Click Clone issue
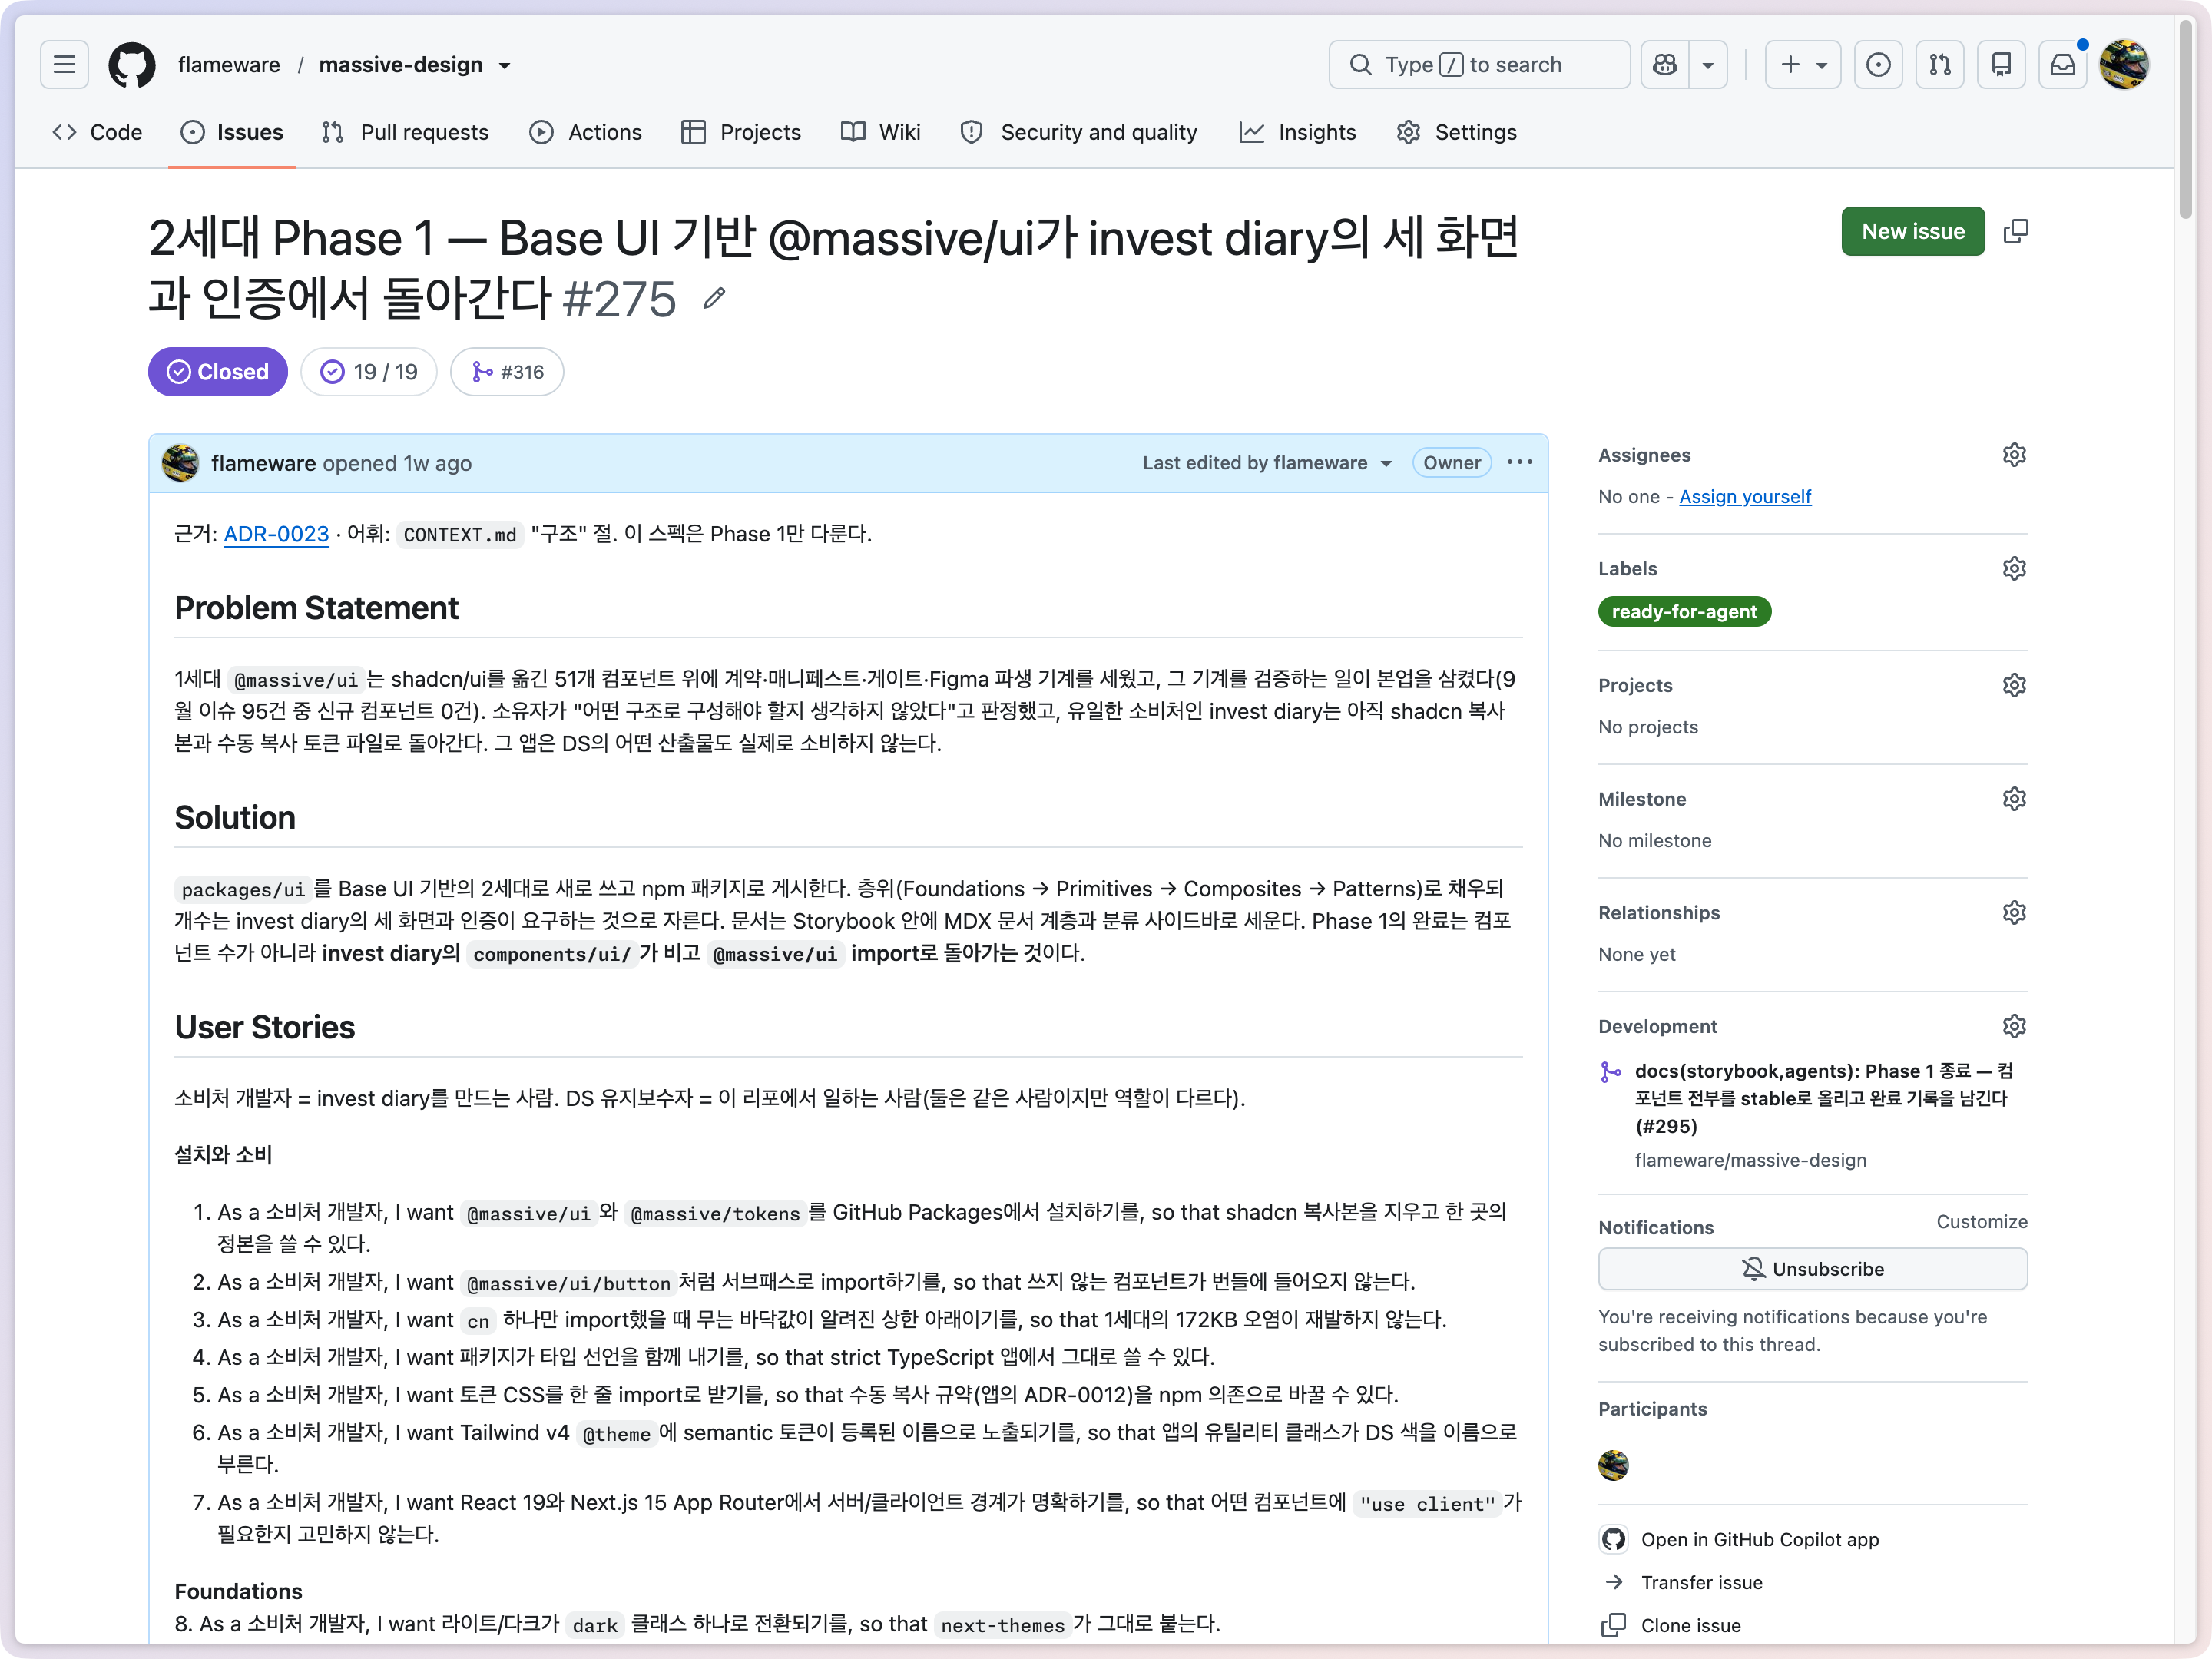 tap(1671, 1626)
